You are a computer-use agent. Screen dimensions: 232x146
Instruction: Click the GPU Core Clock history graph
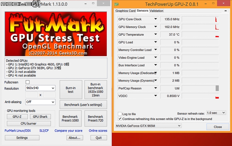click(200, 19)
